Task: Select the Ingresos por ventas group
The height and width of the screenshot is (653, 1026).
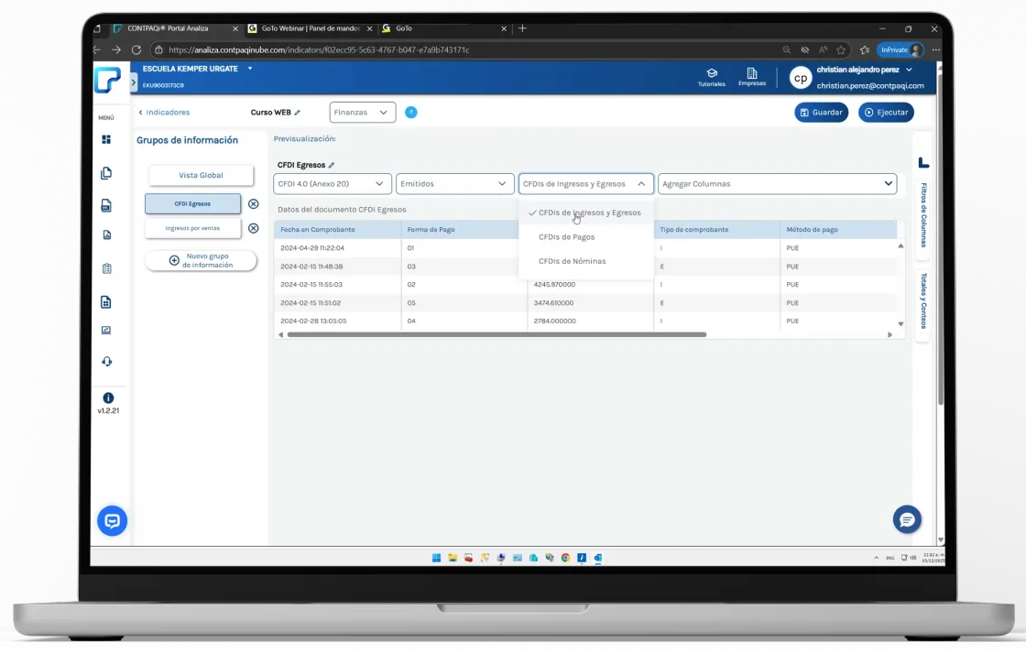Action: (192, 228)
